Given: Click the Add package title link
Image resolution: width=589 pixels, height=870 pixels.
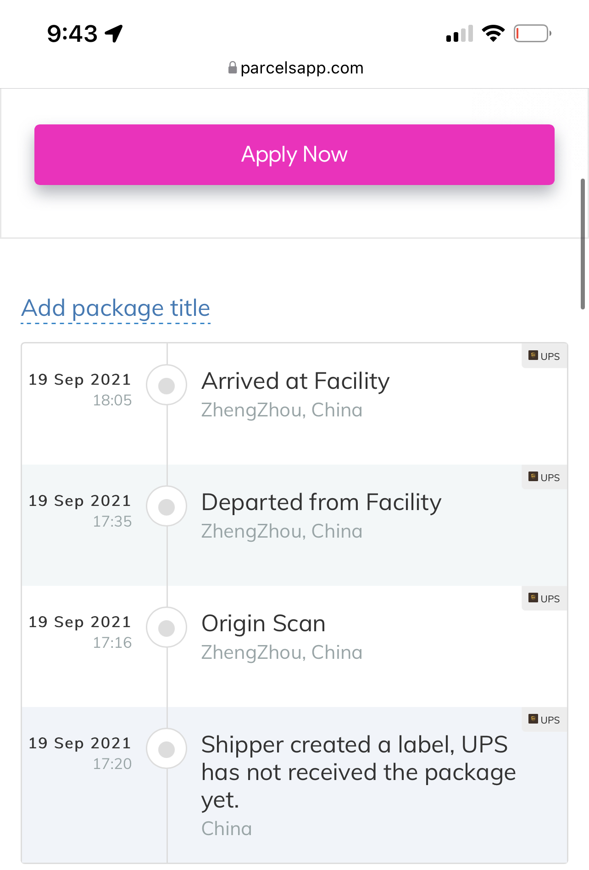Looking at the screenshot, I should pyautogui.click(x=116, y=309).
